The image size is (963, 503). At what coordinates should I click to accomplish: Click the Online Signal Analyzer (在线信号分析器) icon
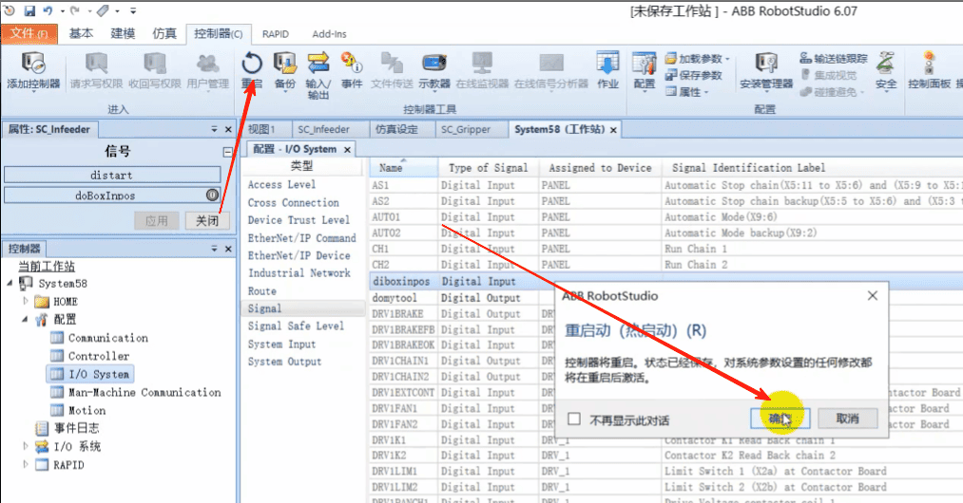point(551,70)
